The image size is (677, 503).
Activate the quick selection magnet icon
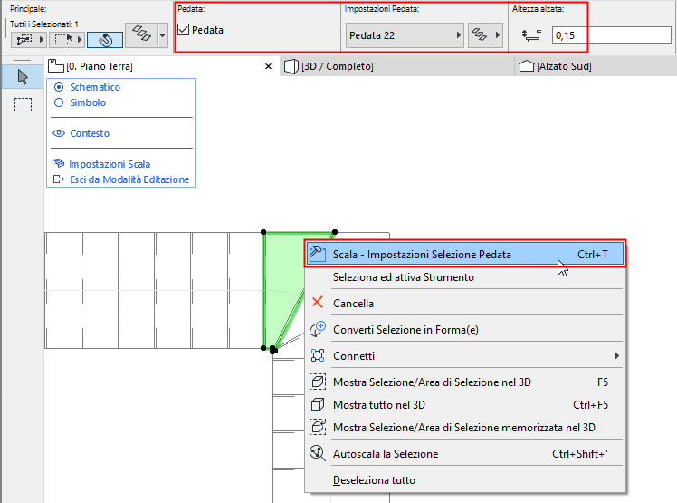pos(105,40)
